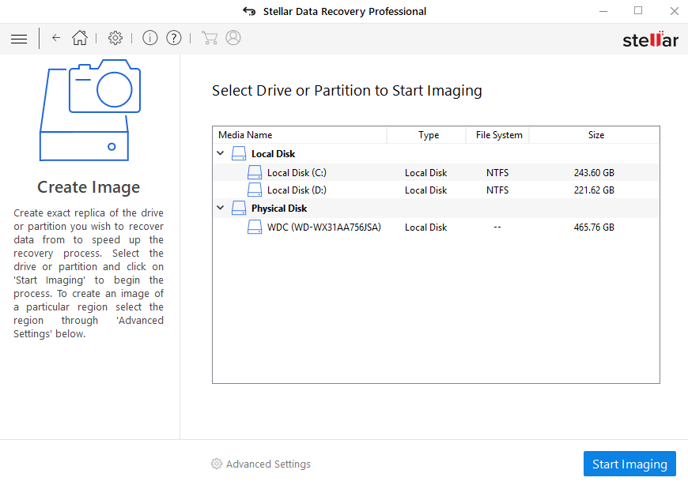Select the Physical Disk group row
This screenshot has width=688, height=485.
click(x=437, y=208)
